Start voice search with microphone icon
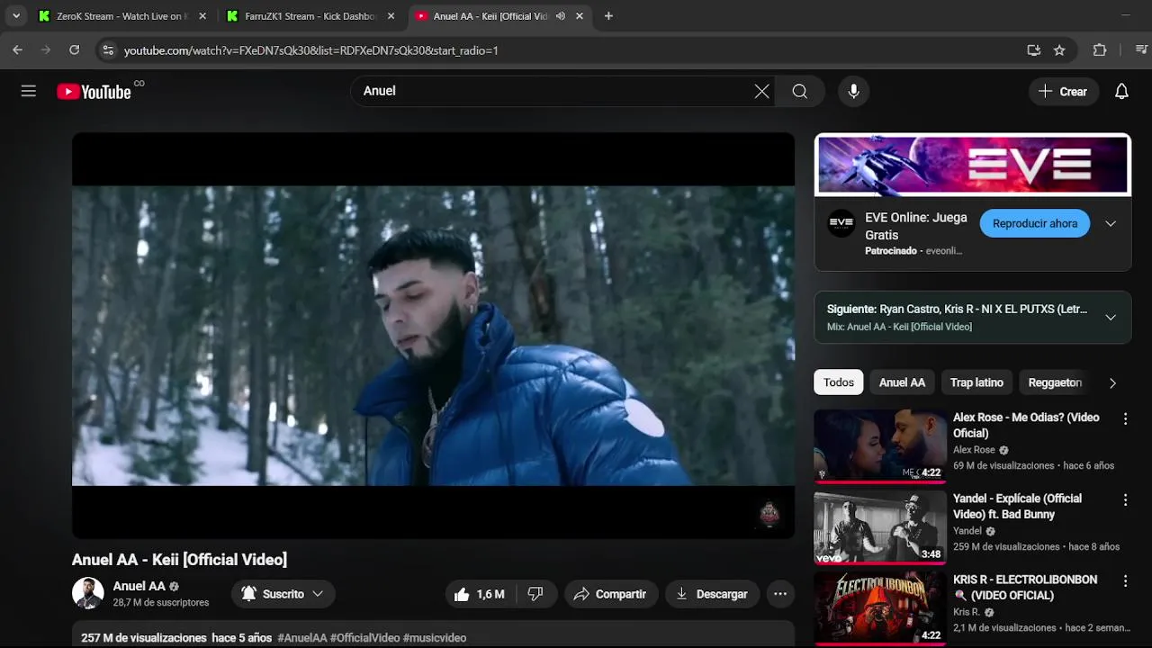Screen dimensions: 1152x648 [x=854, y=91]
